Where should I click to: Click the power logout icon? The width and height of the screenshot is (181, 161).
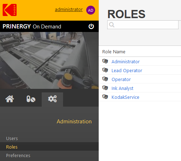coord(91,26)
